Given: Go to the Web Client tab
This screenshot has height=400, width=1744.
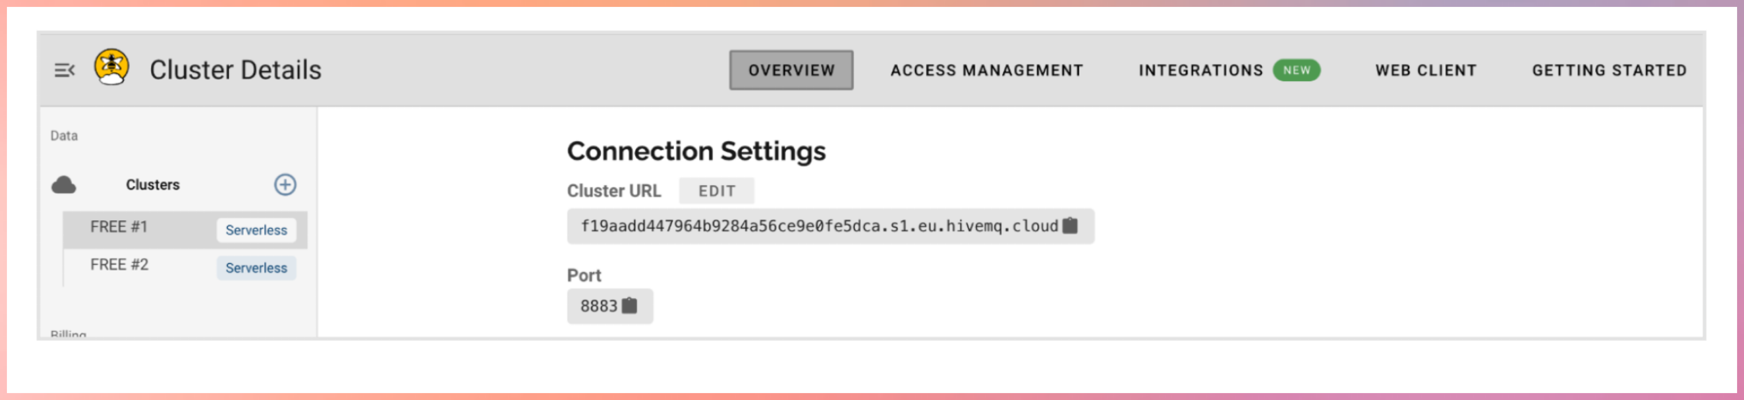Looking at the screenshot, I should click(1426, 70).
